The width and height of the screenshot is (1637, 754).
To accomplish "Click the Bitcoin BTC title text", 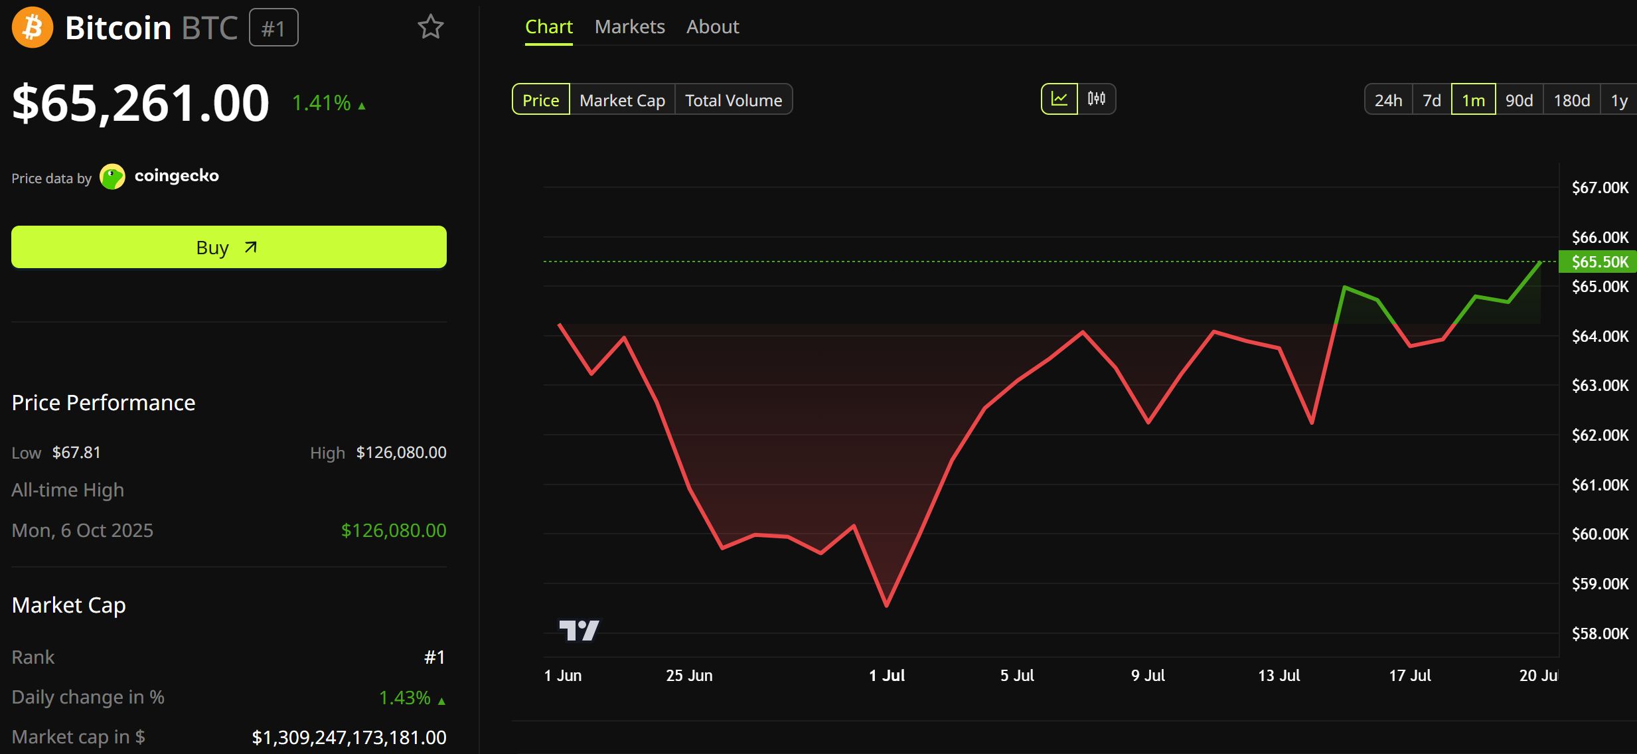I will (151, 28).
